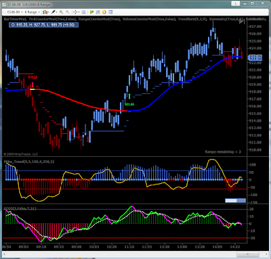Open the indicators icon in toolbar

click(x=98, y=12)
